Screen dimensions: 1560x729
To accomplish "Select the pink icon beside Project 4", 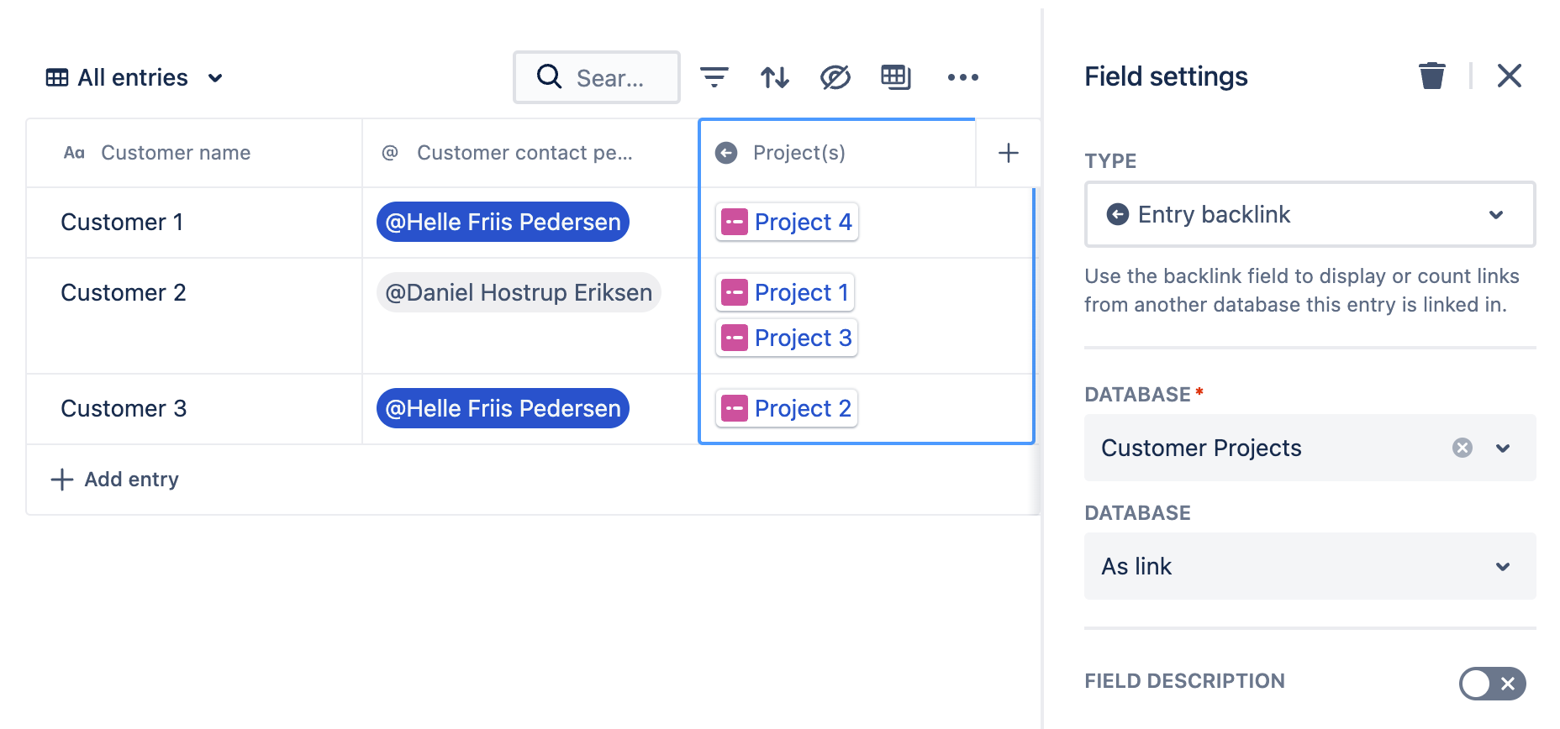I will (735, 222).
